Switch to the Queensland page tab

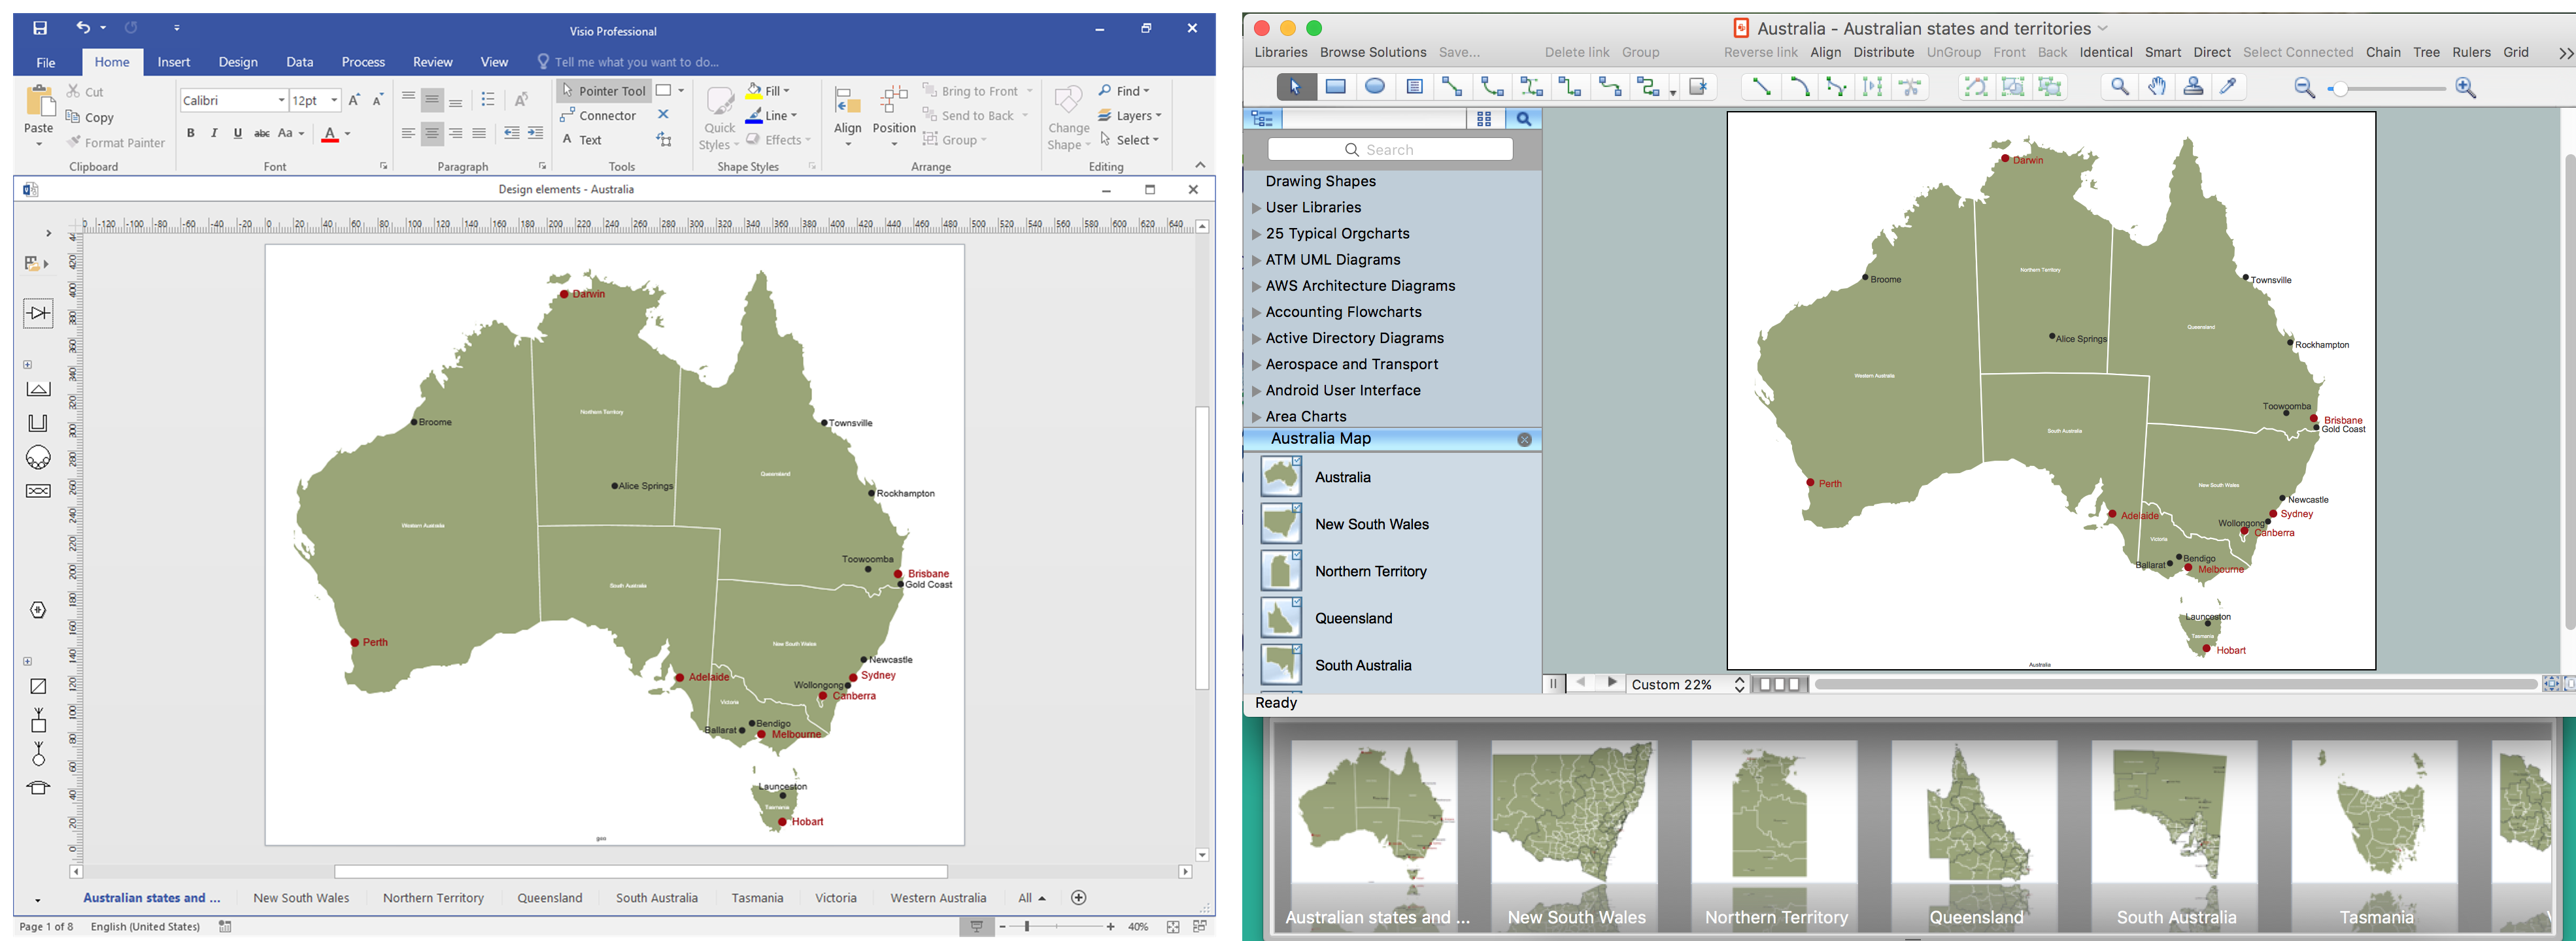550,898
